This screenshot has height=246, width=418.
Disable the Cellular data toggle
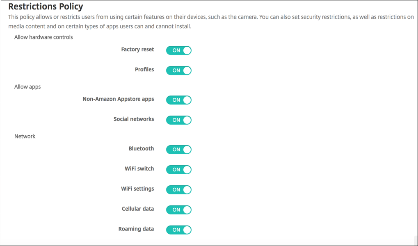(178, 210)
